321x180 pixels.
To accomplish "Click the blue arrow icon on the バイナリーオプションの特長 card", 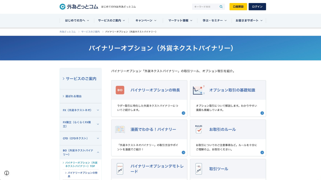I will coord(183,113).
